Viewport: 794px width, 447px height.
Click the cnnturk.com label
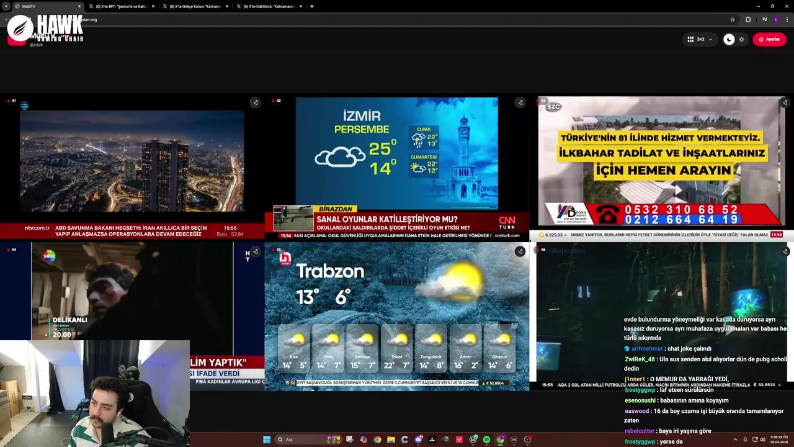(507, 235)
